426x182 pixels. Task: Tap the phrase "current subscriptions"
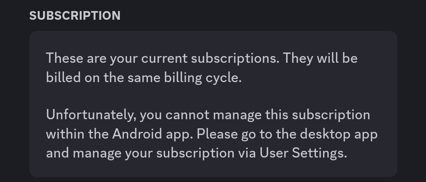coord(210,58)
